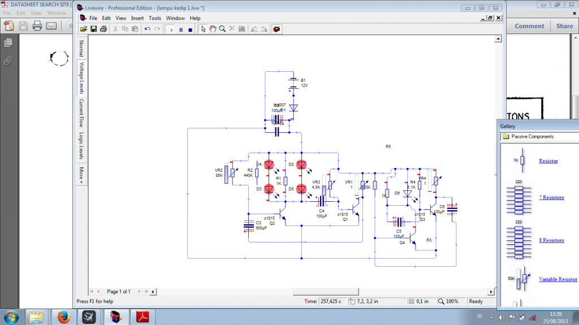Click the Undo arrow icon
Screen dimensions: 579x325
(146, 29)
